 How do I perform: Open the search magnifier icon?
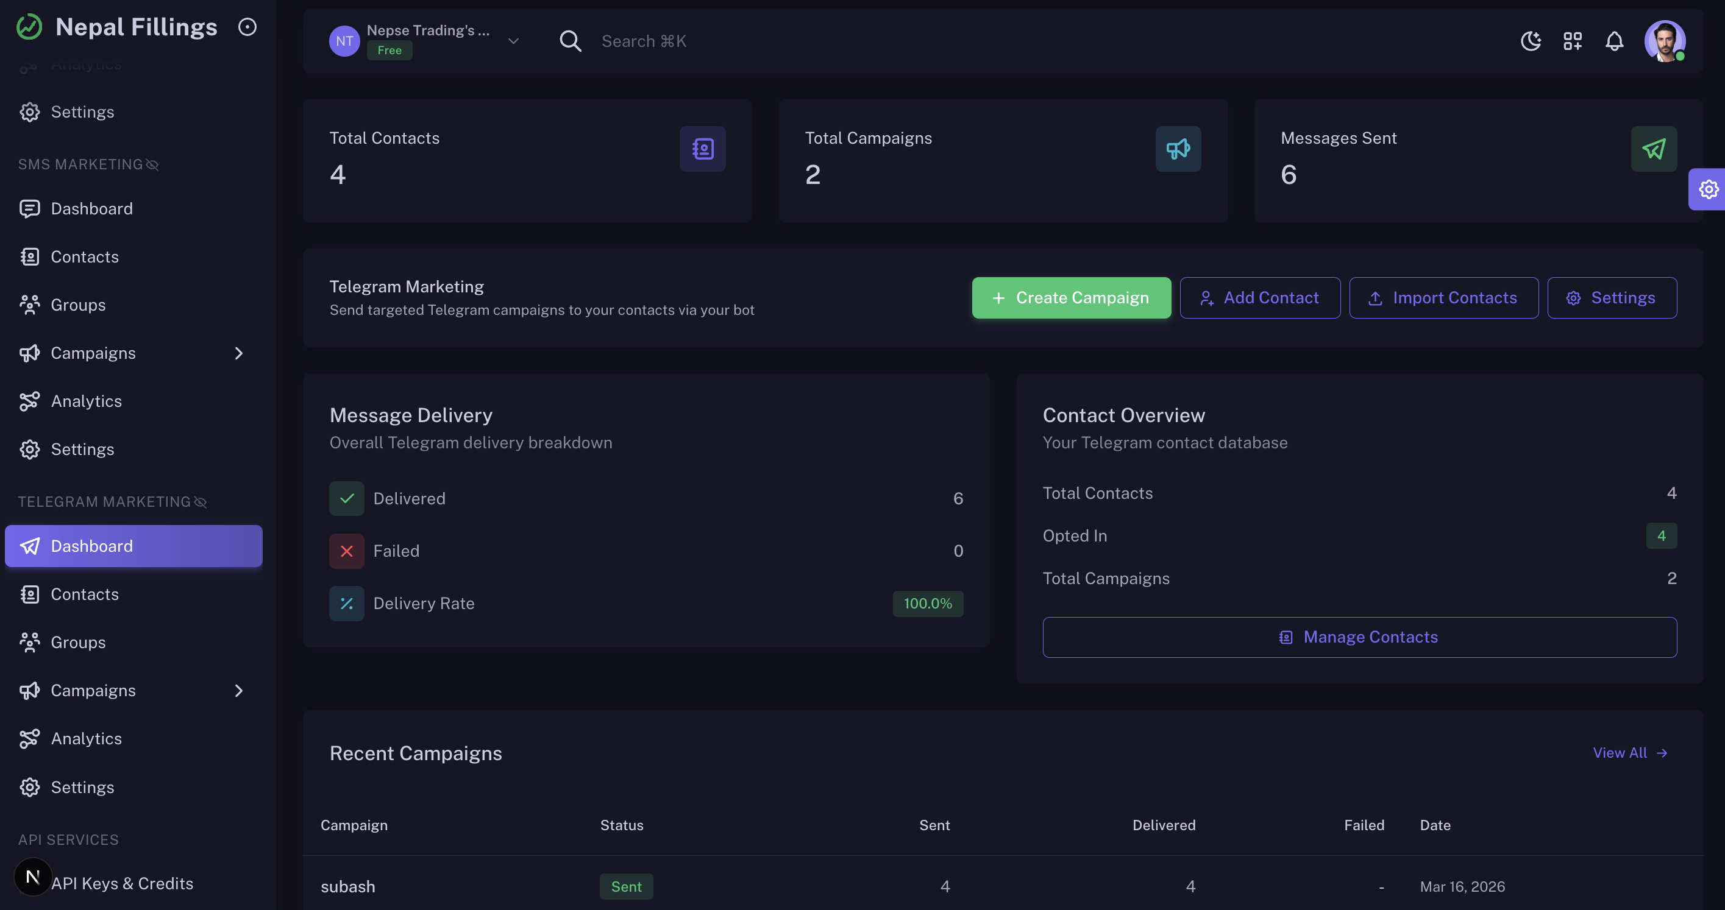[570, 41]
